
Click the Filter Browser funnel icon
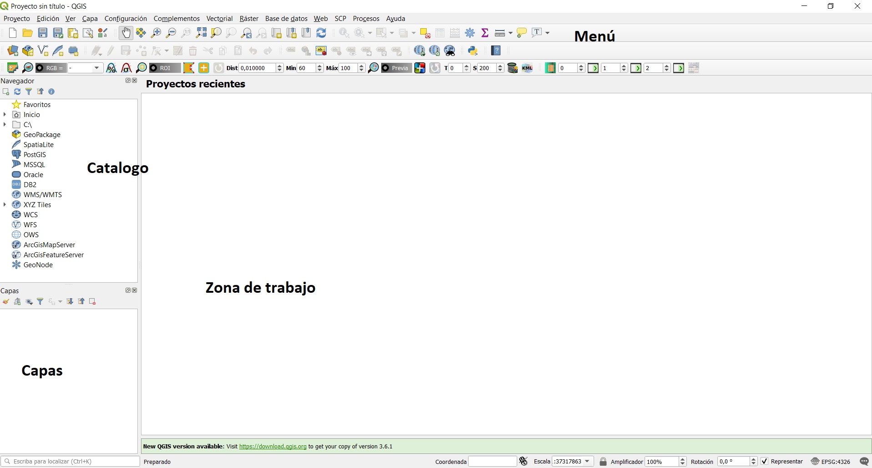(x=29, y=92)
